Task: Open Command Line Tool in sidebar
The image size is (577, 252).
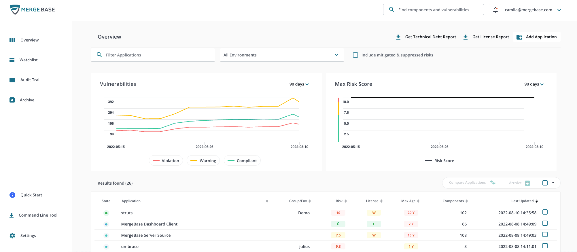Action: click(x=38, y=215)
